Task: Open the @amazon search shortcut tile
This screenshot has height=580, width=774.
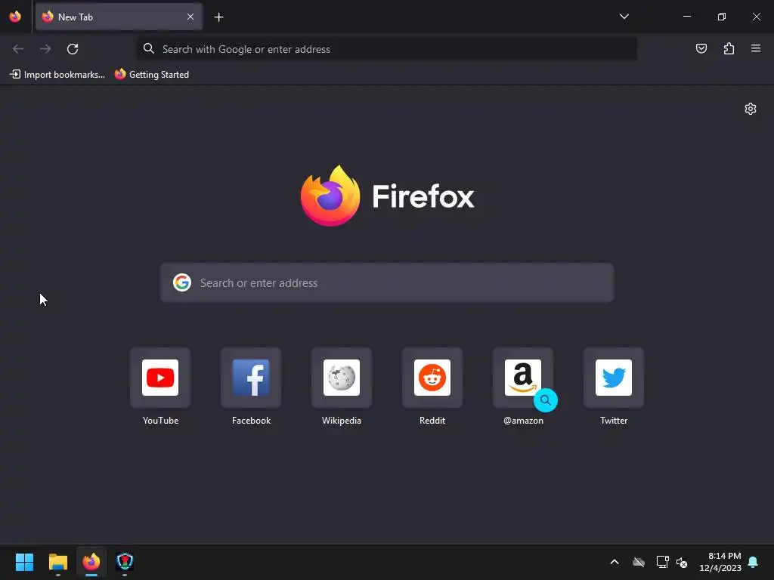Action: (523, 378)
